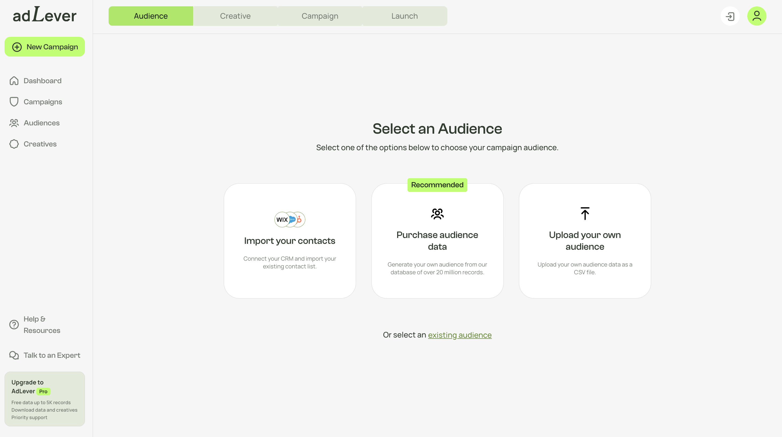
Task: Click the upload arrow icon
Action: [585, 213]
